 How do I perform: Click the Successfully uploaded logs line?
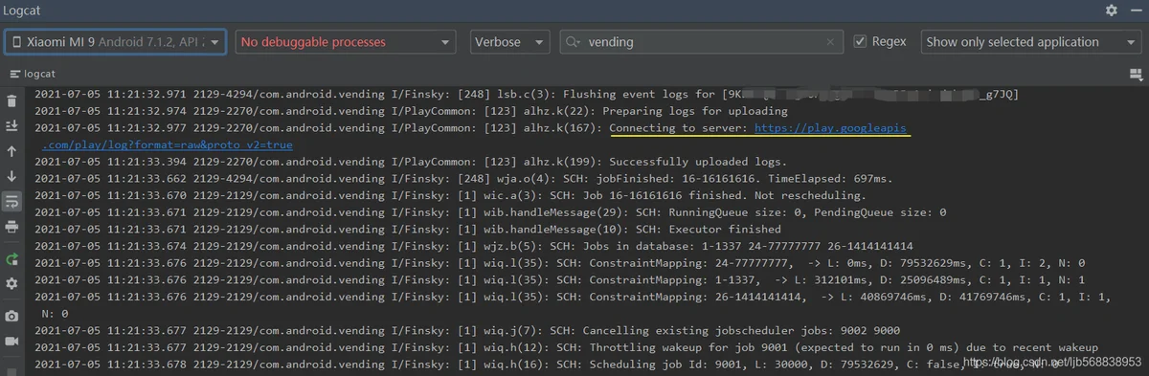click(x=411, y=162)
